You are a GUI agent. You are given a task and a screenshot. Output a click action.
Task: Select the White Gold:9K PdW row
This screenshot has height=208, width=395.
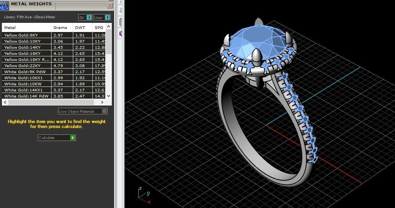pyautogui.click(x=54, y=72)
